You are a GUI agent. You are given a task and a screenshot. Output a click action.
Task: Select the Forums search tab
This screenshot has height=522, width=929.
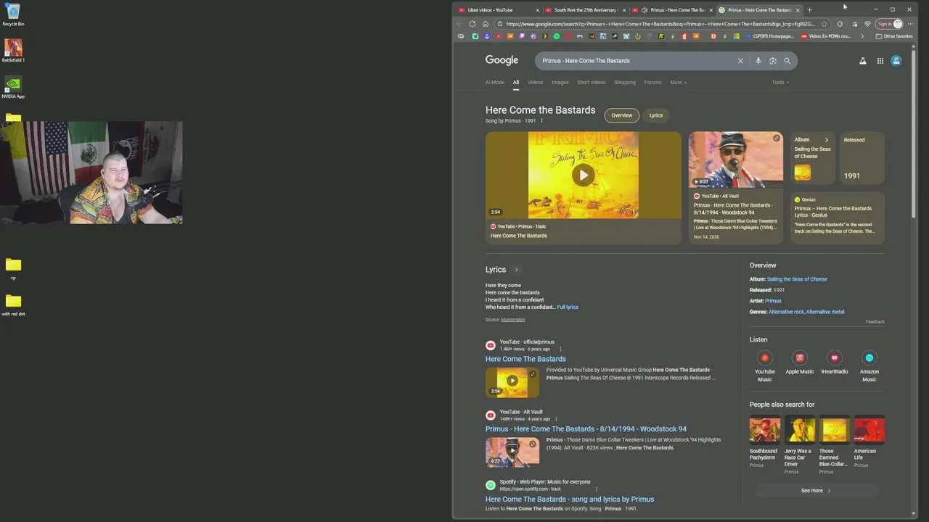[x=653, y=83]
